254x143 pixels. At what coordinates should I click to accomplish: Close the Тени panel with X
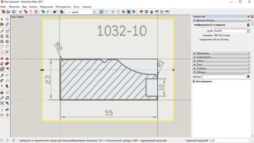249,64
